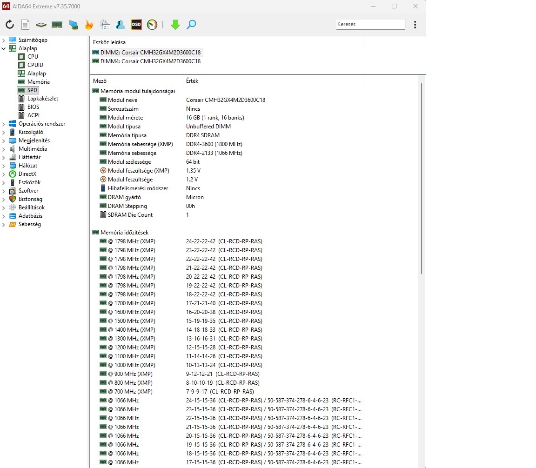Select the SDRAM Die Count row
This screenshot has width=536, height=468.
point(227,215)
